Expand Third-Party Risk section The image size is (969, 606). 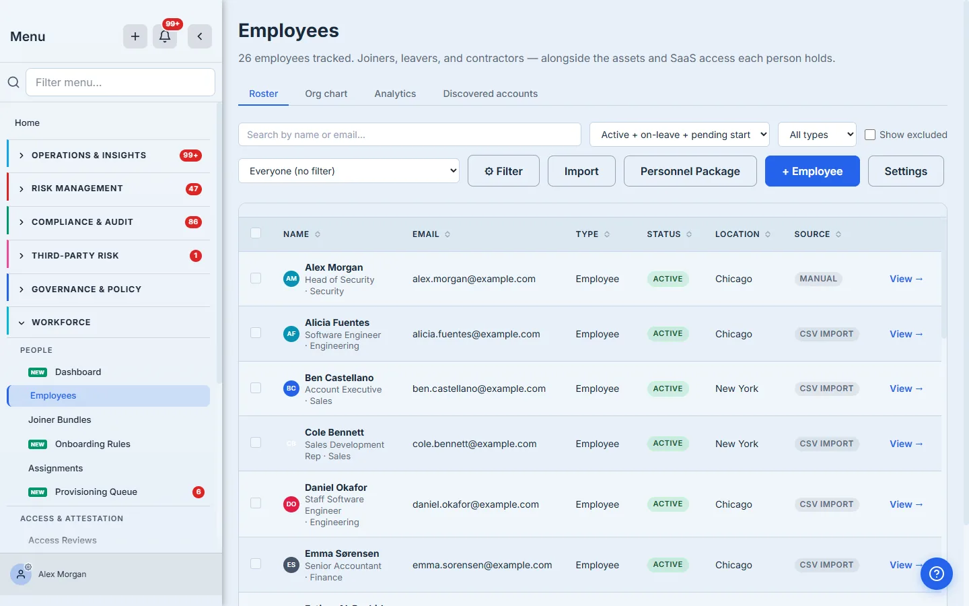coord(108,256)
